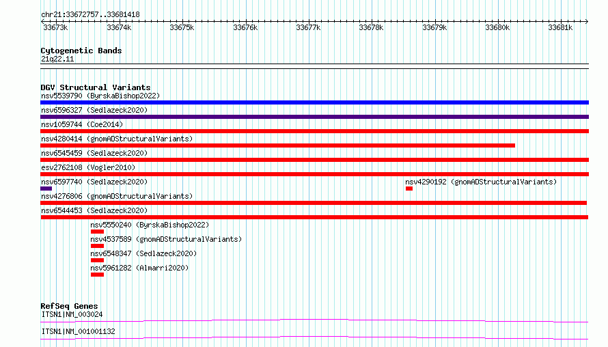
Task: Click the 33676k ruler mark
Action: [x=245, y=27]
